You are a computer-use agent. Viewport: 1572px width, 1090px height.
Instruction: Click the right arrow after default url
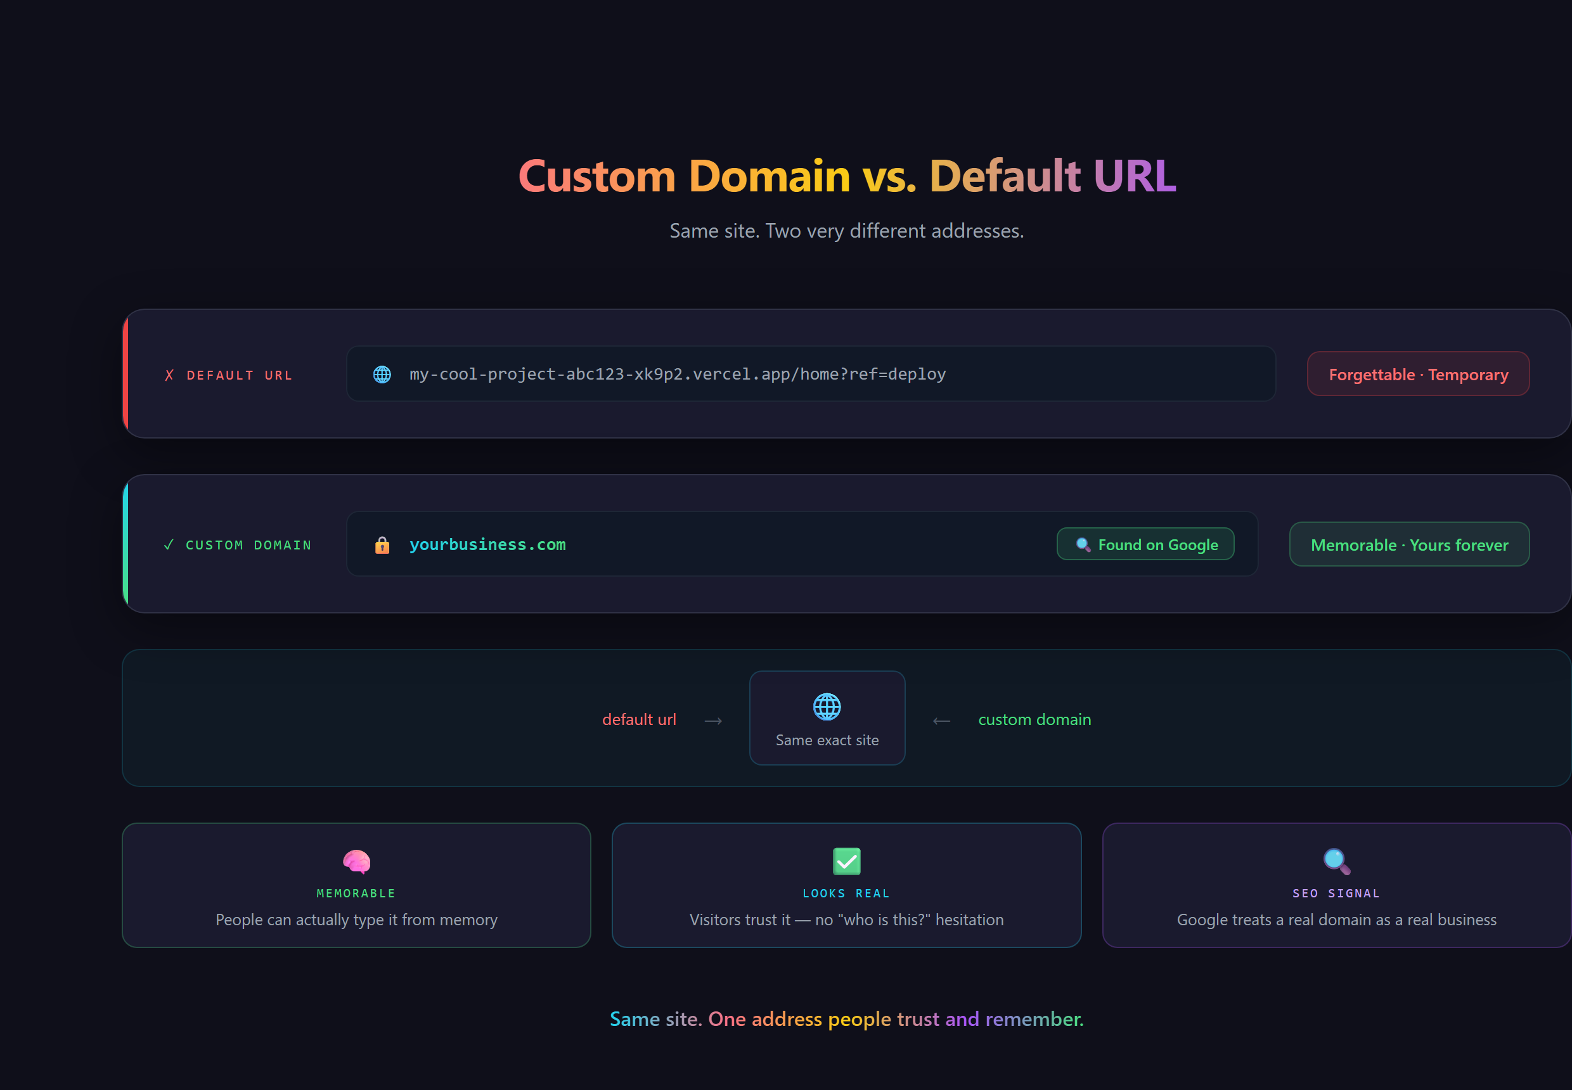[713, 721]
